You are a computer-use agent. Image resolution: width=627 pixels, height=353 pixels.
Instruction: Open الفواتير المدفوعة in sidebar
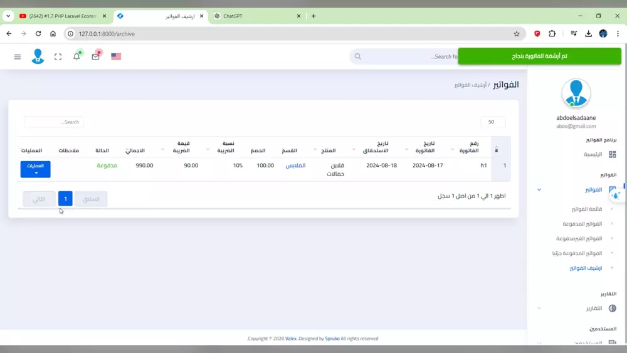pyautogui.click(x=582, y=224)
